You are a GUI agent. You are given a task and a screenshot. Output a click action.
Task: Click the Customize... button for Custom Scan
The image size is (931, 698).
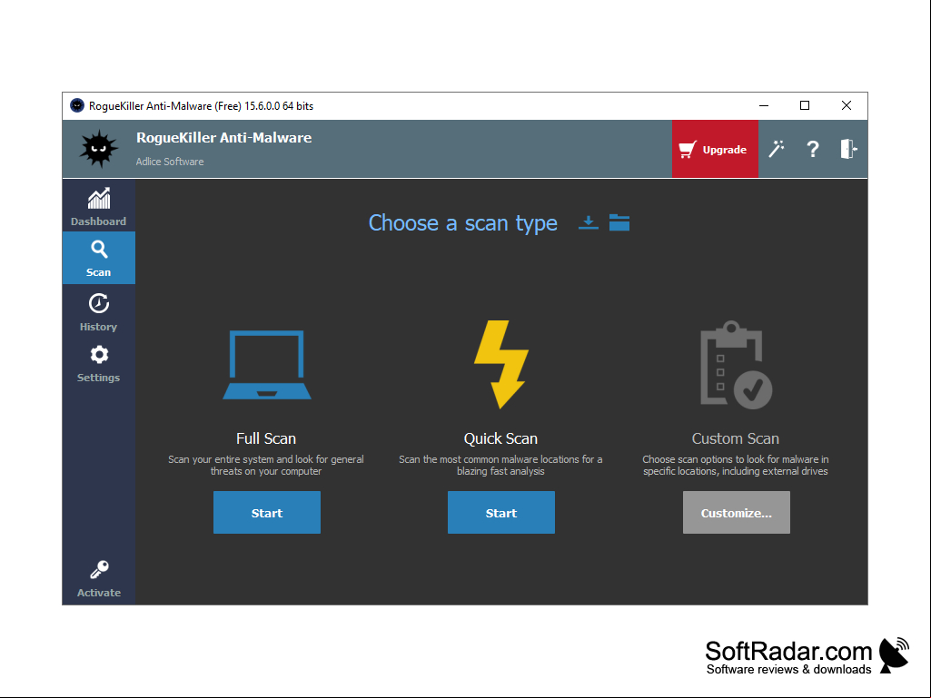[737, 512]
